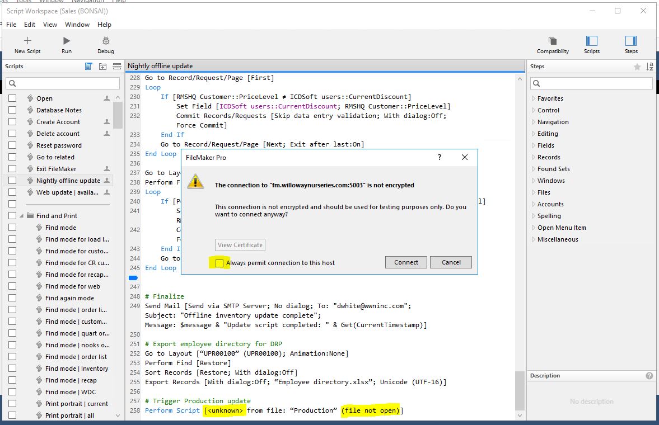Click the full access person icon on Exit FileMaker row
This screenshot has width=659, height=425.
click(x=107, y=169)
